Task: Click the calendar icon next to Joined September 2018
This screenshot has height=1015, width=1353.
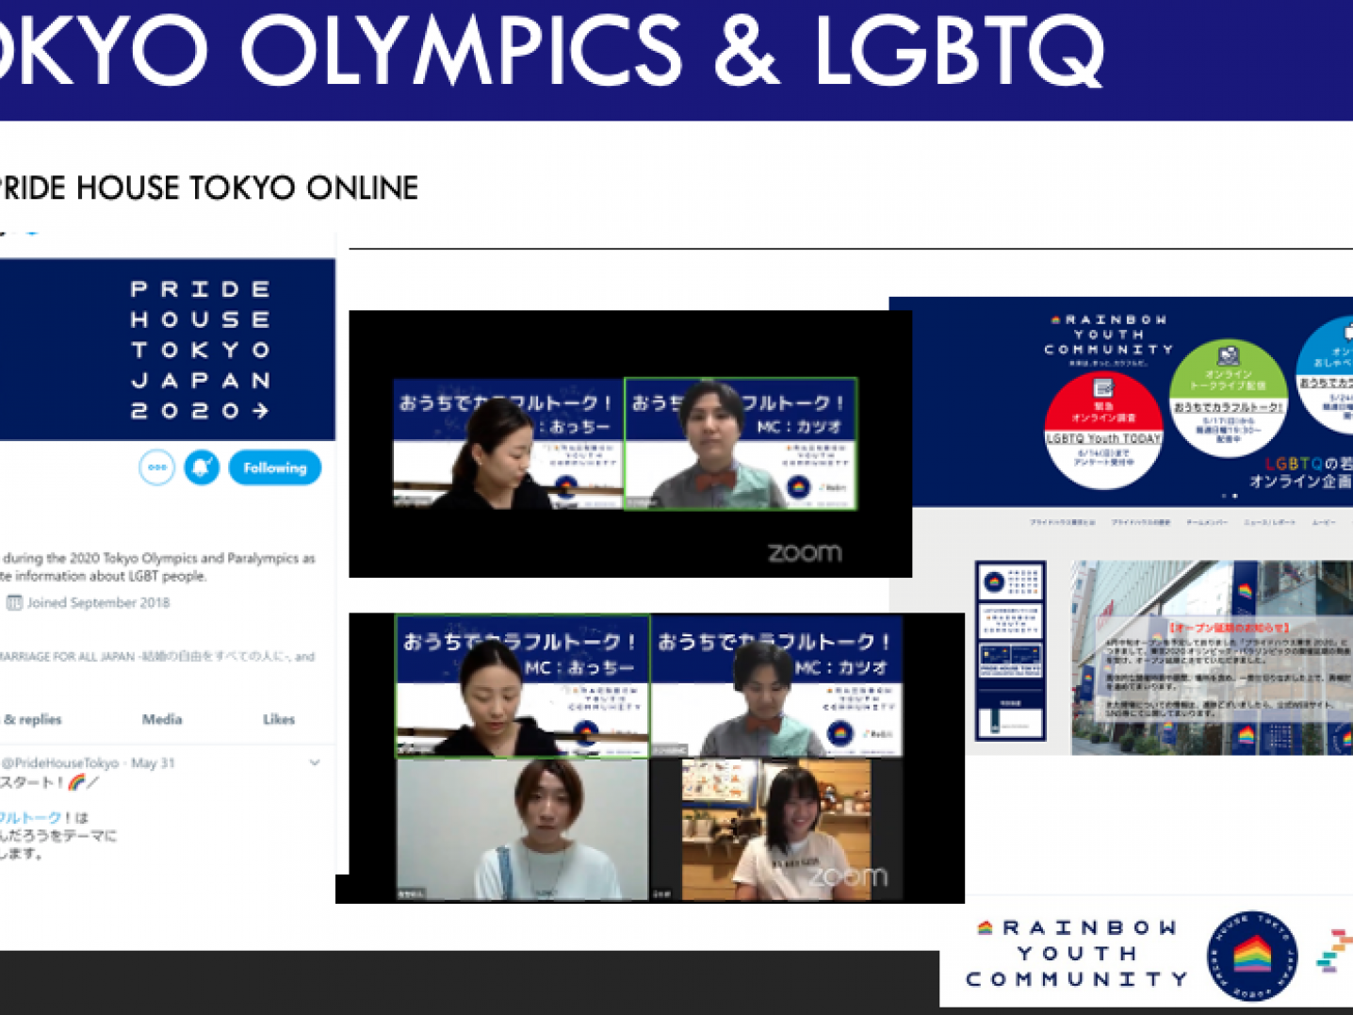Action: 14,603
